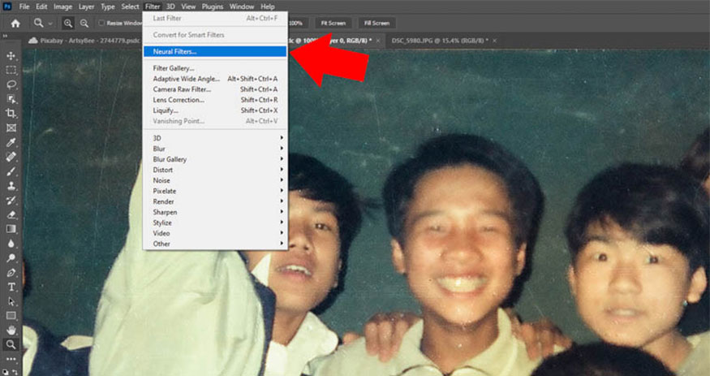
Task: Expand the Distort filter submenu
Action: coord(215,170)
